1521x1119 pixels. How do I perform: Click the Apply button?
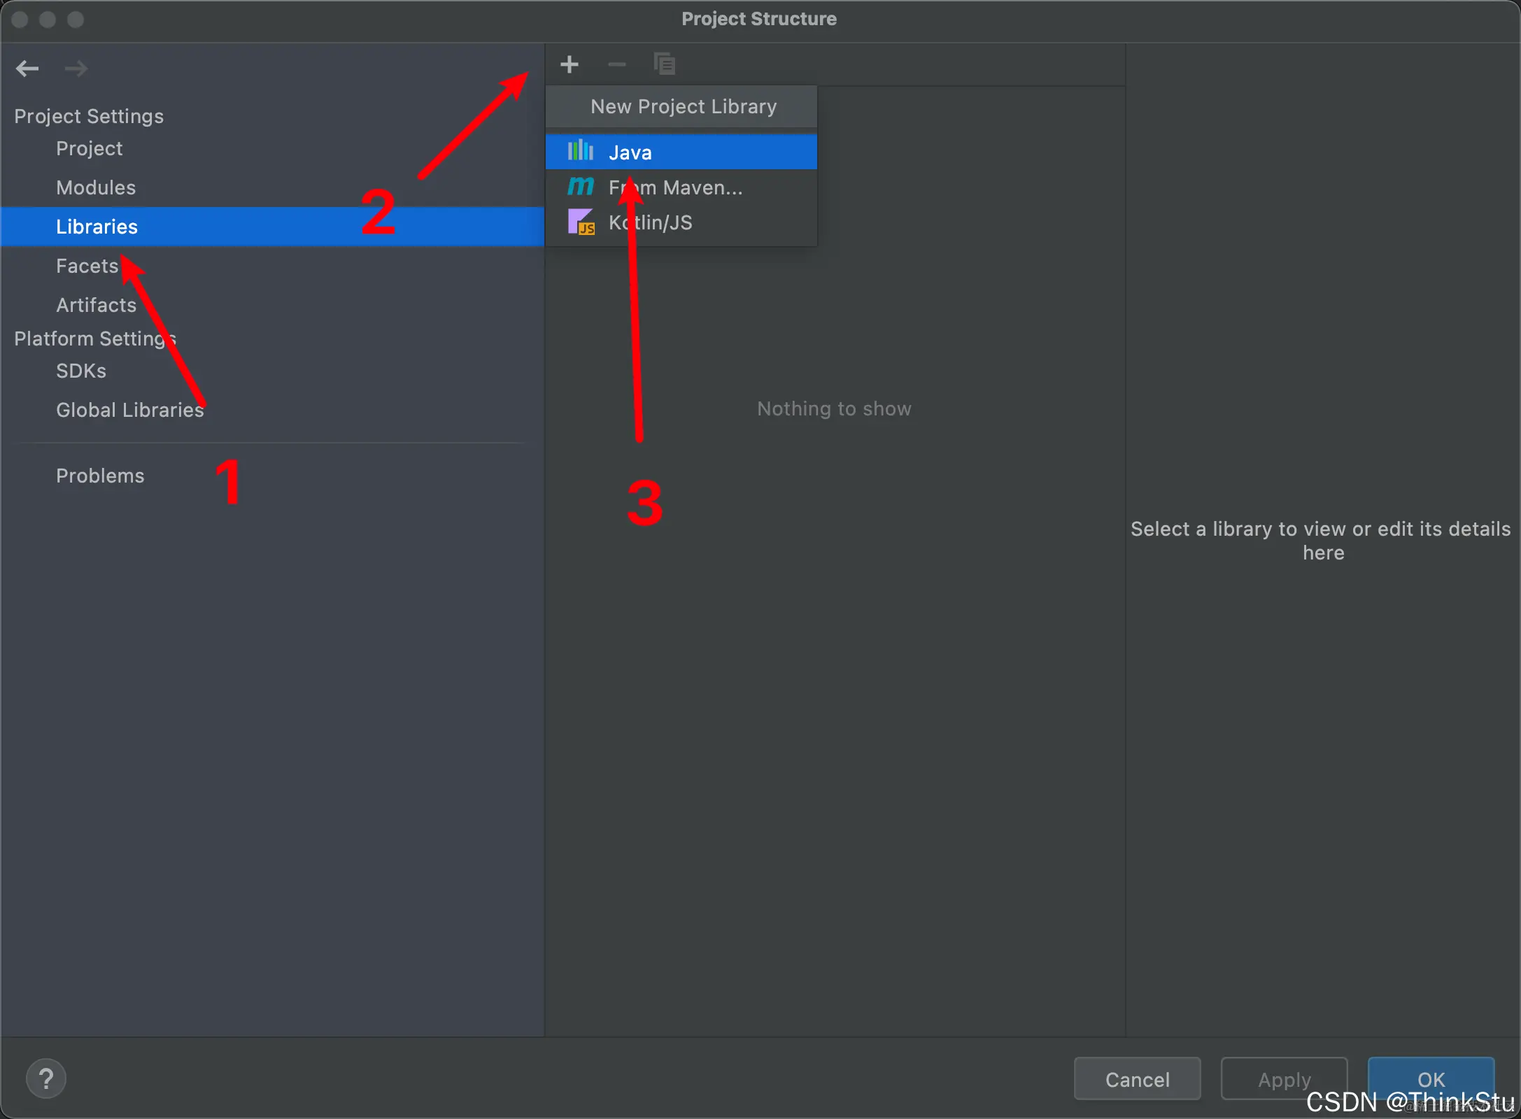pos(1284,1079)
